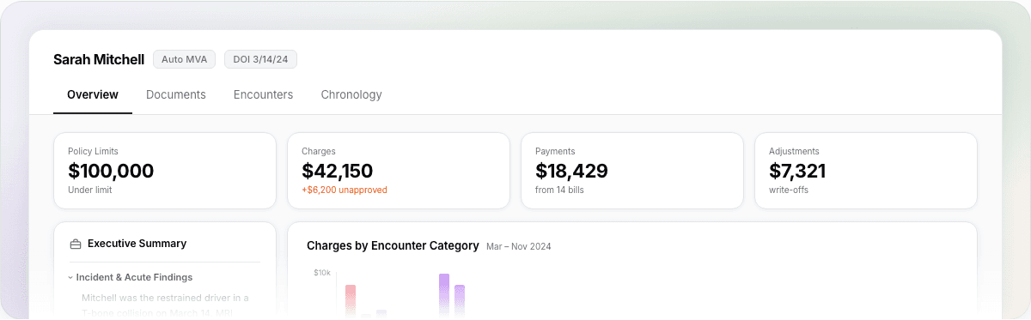
Task: Click the DOI 3/14/24 badge
Action: [261, 59]
